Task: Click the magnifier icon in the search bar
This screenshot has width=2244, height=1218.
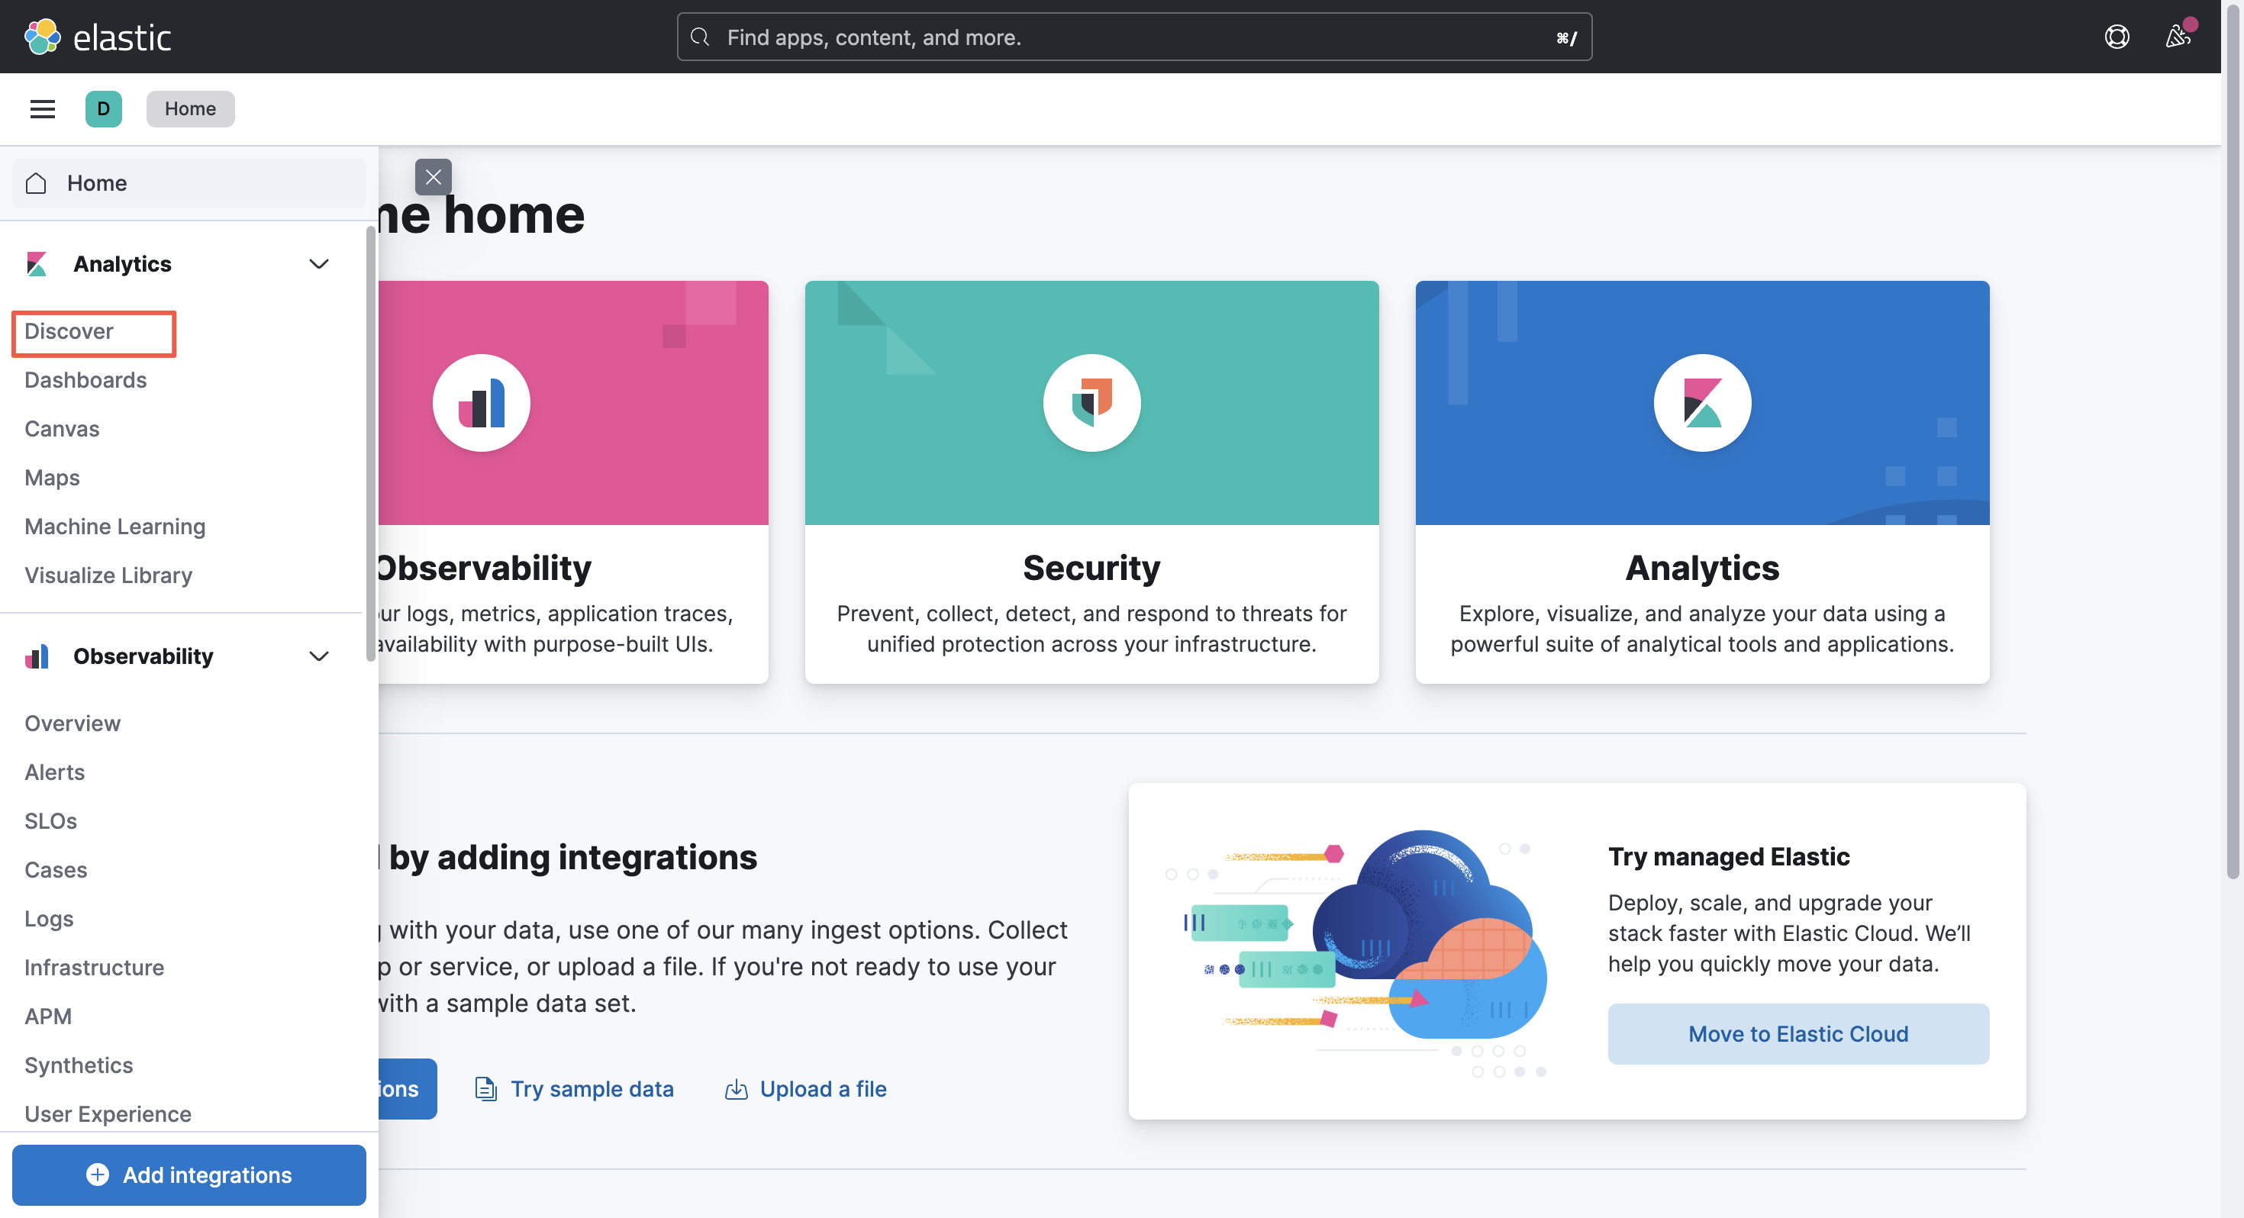Action: [x=699, y=37]
